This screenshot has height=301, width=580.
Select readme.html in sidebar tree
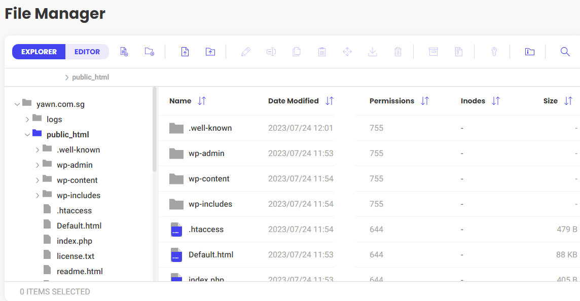(80, 271)
